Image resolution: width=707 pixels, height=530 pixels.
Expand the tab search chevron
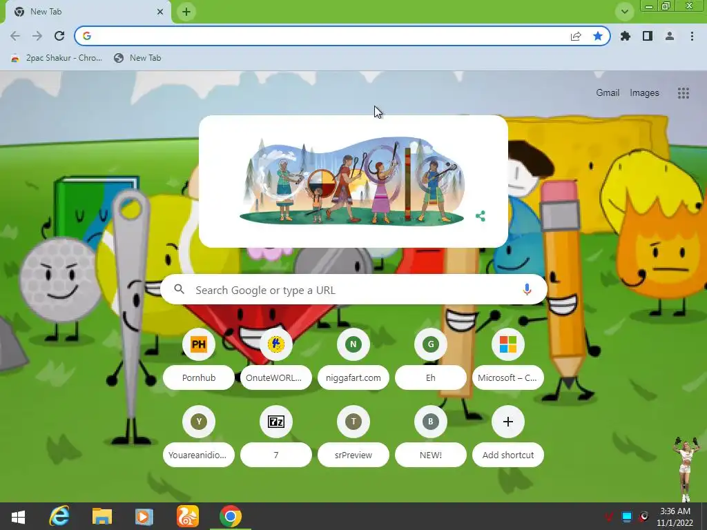pos(624,12)
